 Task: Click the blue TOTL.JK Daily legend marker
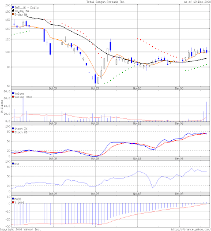point(13,8)
